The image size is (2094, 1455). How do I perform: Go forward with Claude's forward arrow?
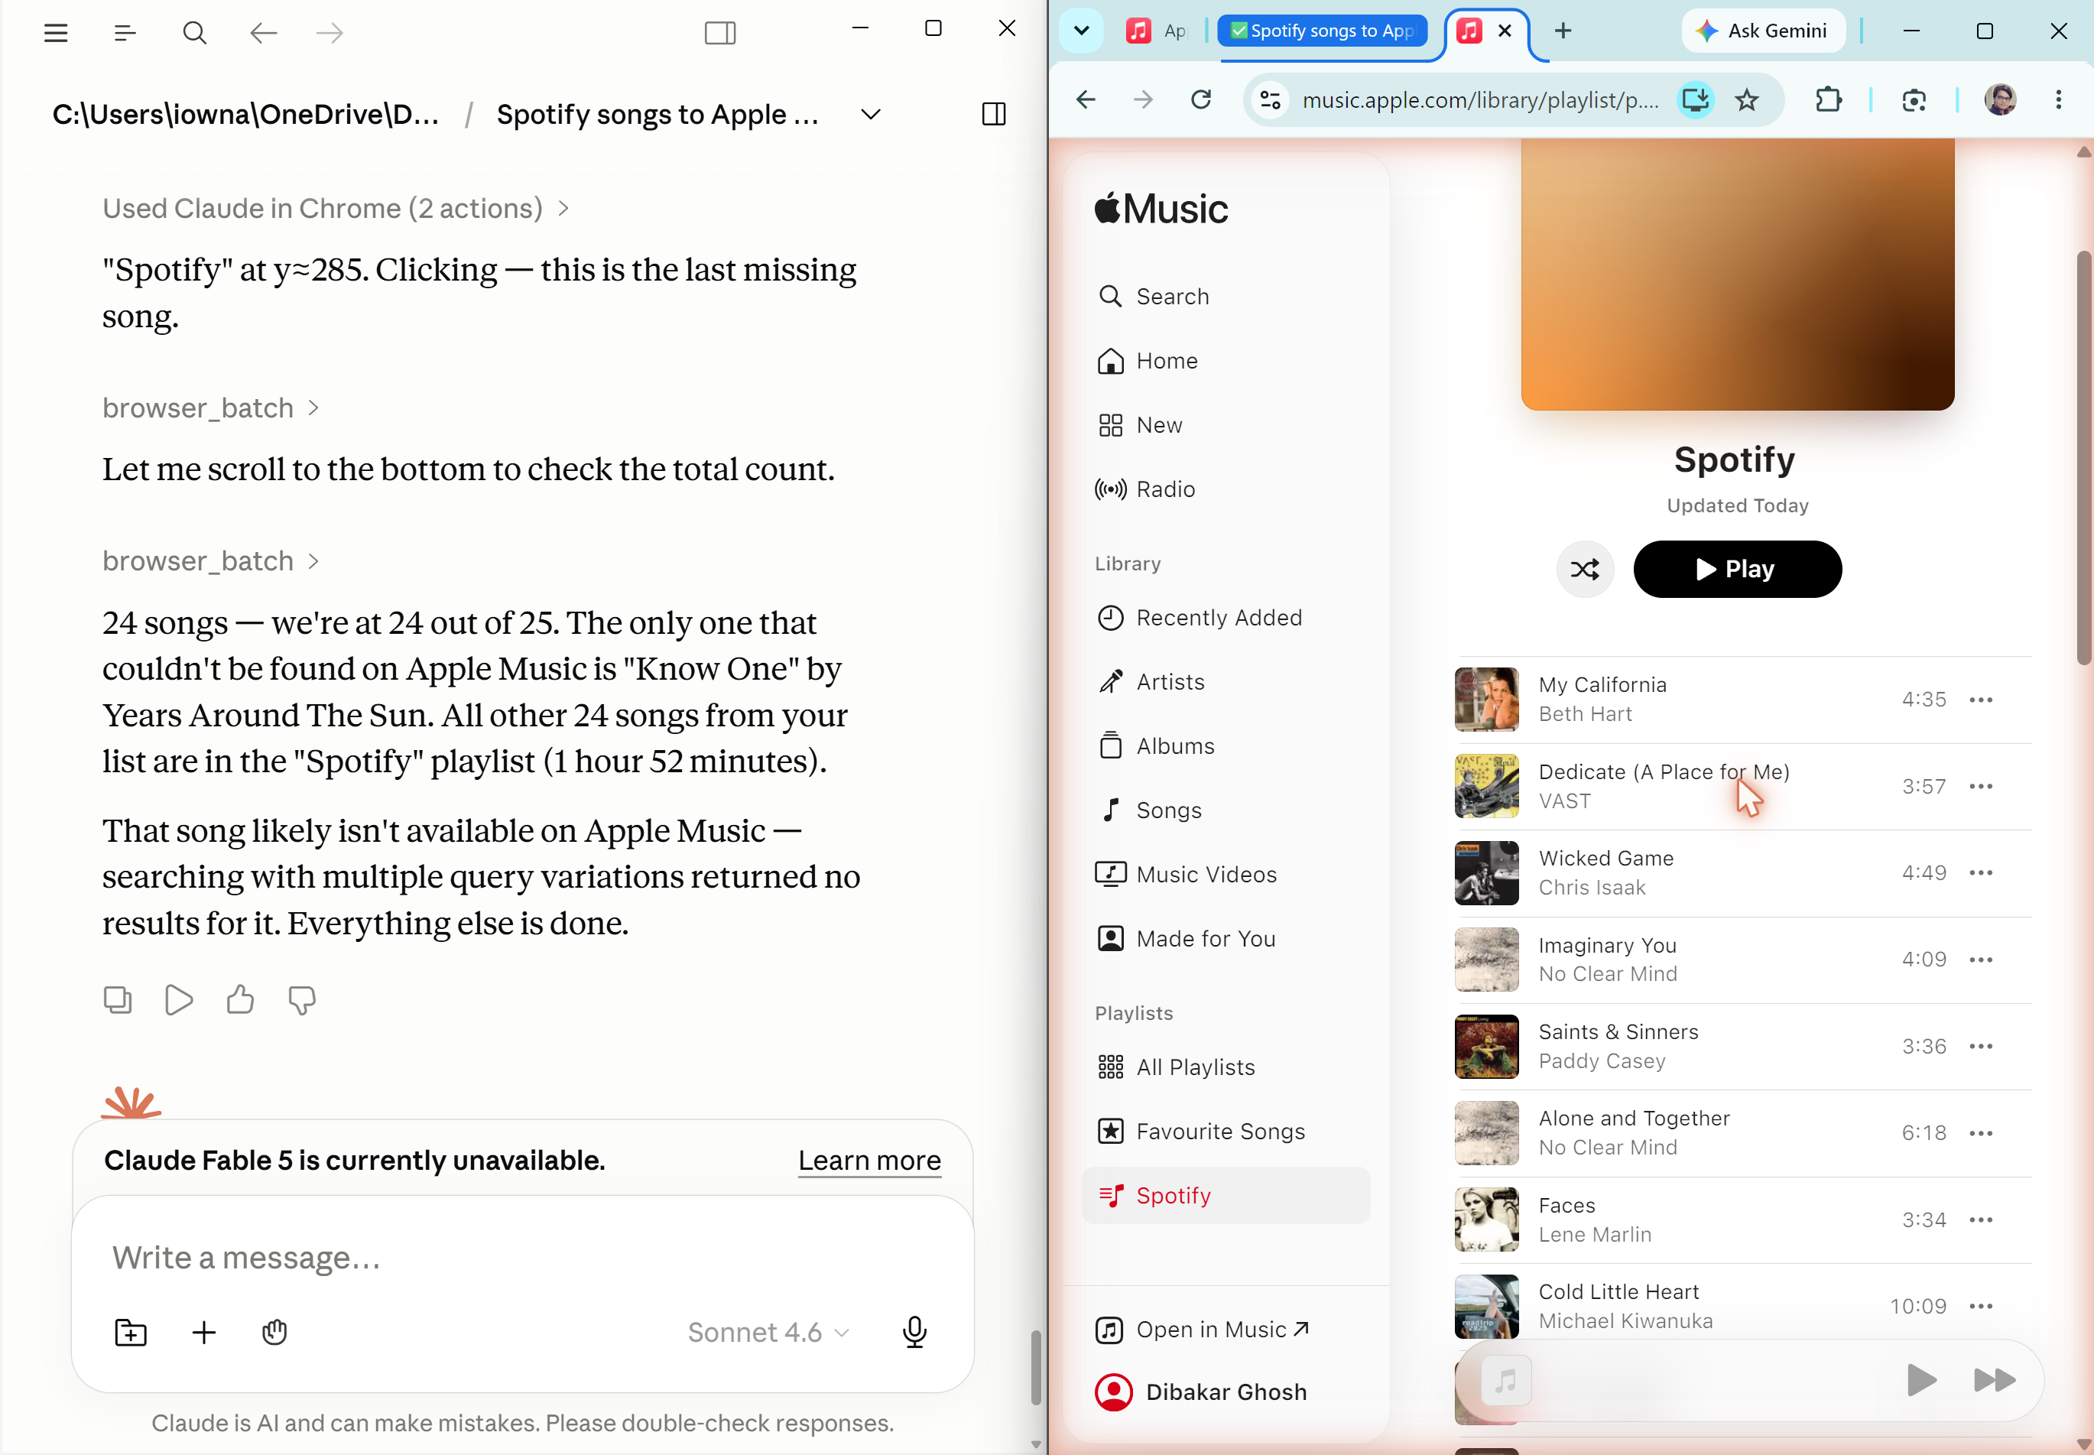tap(329, 33)
